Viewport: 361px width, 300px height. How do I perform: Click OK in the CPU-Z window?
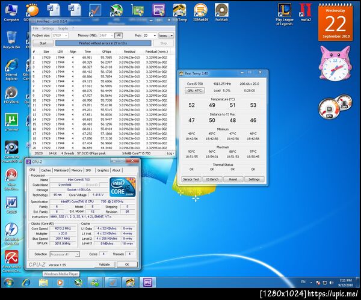(x=127, y=265)
